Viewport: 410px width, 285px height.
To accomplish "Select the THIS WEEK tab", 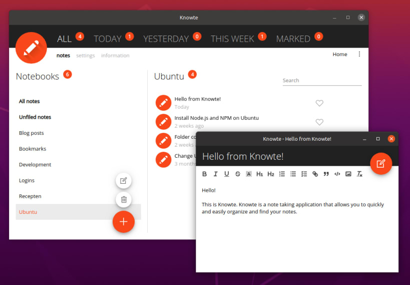I will (x=232, y=39).
